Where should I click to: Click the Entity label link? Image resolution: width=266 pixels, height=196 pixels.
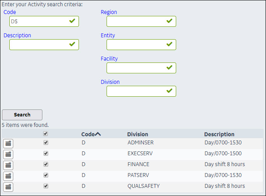(108, 35)
